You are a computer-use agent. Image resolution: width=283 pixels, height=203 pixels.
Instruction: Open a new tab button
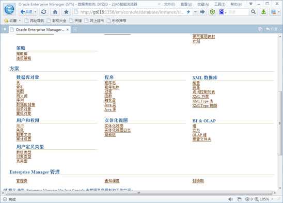(75, 29)
